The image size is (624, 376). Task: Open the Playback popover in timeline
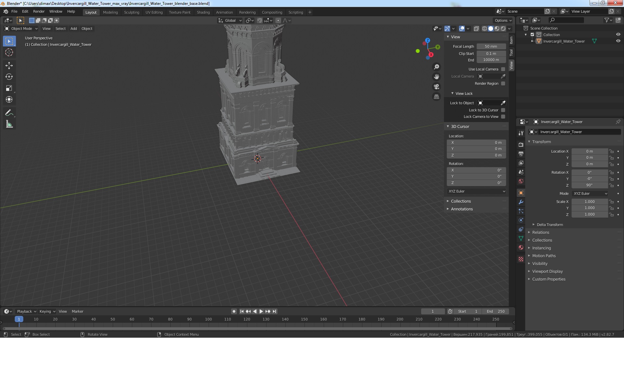point(26,311)
